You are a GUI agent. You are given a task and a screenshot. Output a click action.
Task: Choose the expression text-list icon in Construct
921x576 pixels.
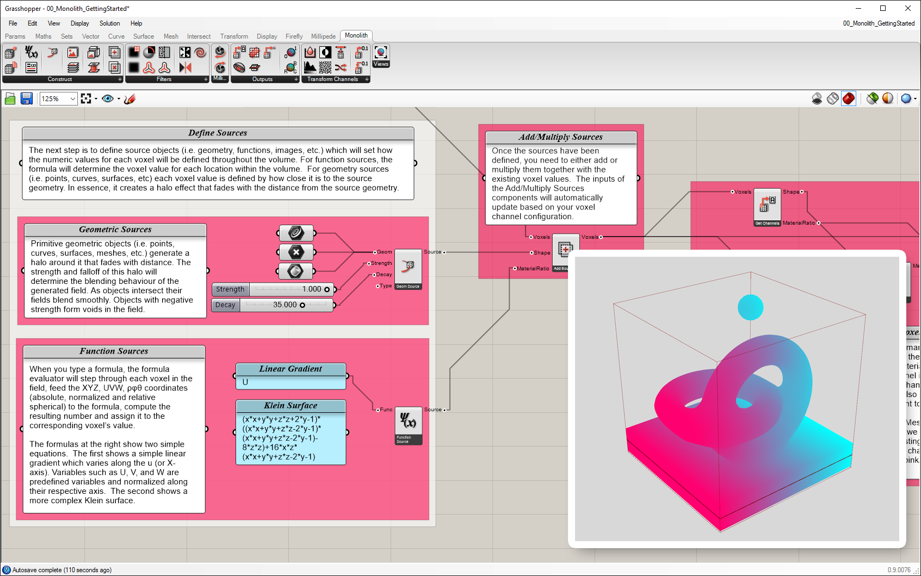[32, 67]
